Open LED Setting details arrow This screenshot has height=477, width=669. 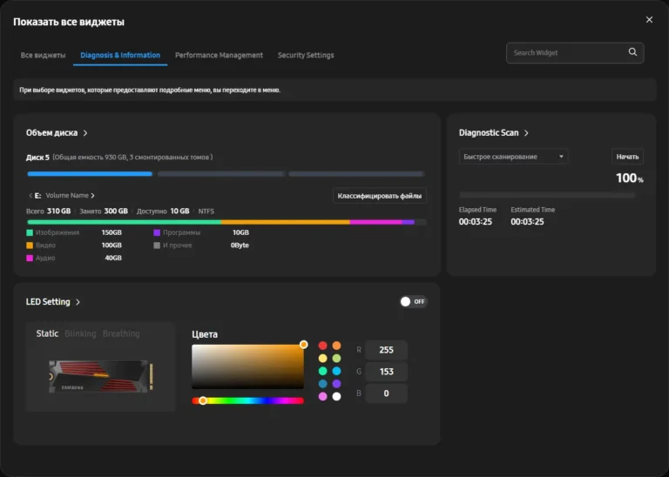(x=78, y=302)
